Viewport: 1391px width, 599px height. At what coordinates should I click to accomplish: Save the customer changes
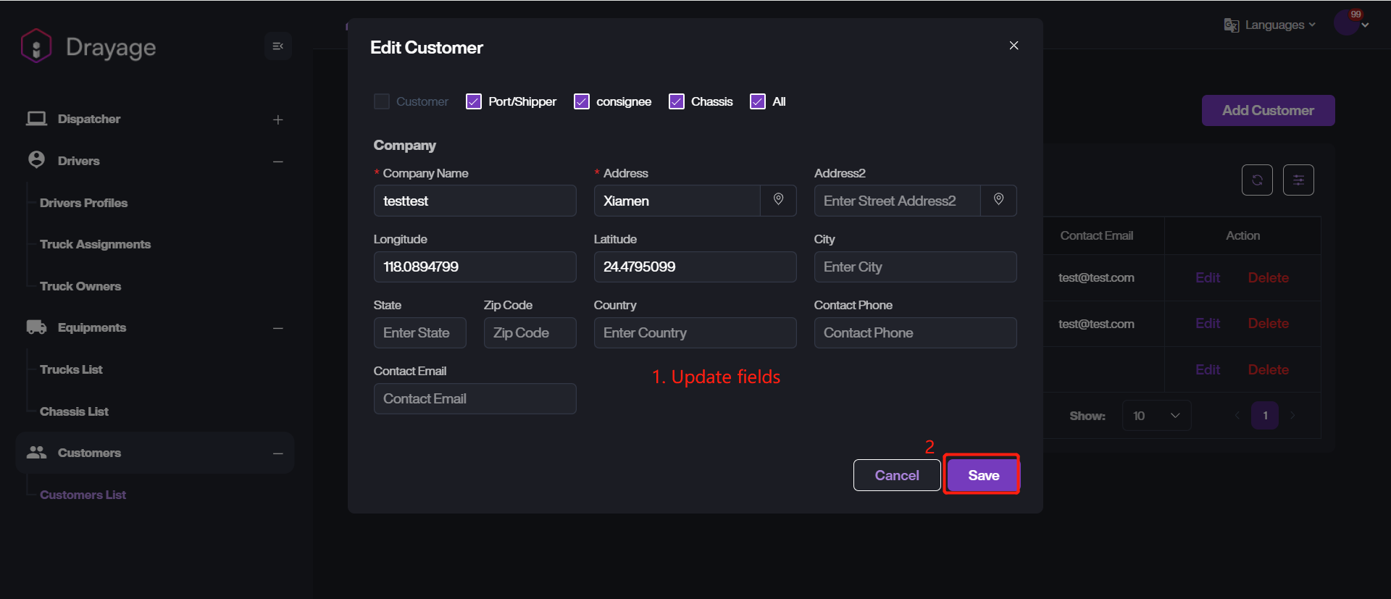[x=982, y=475]
